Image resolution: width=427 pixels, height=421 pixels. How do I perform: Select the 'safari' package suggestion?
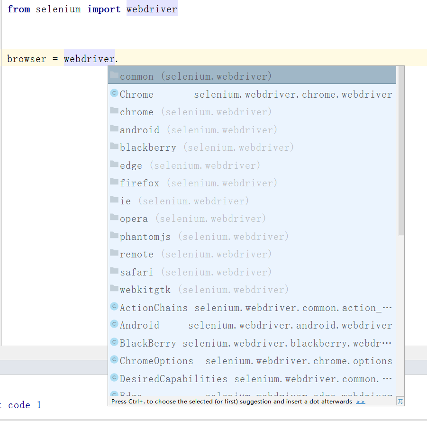(x=252, y=272)
